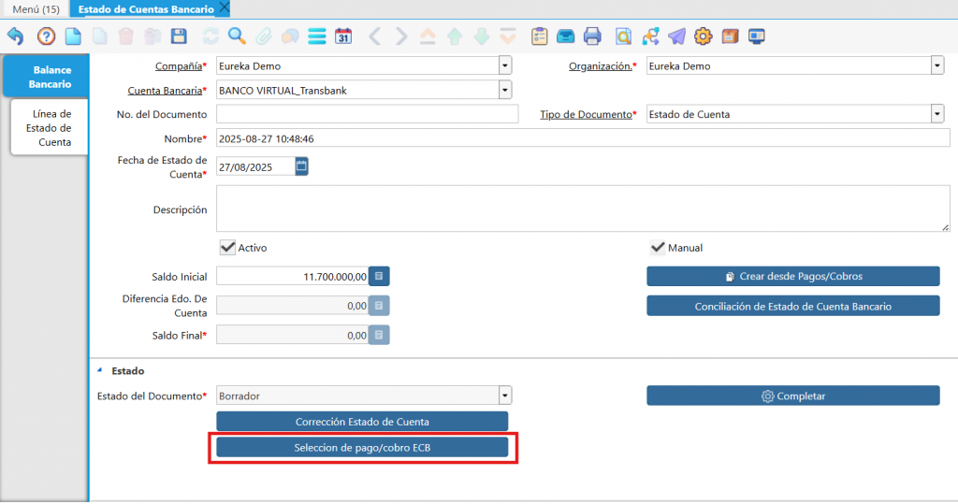Save record using the floppy disk icon
Viewport: 958px width, 504px height.
(x=179, y=36)
